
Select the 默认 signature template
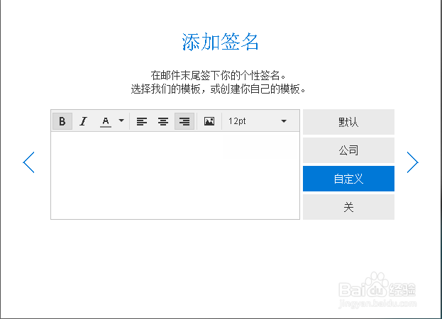pos(348,122)
